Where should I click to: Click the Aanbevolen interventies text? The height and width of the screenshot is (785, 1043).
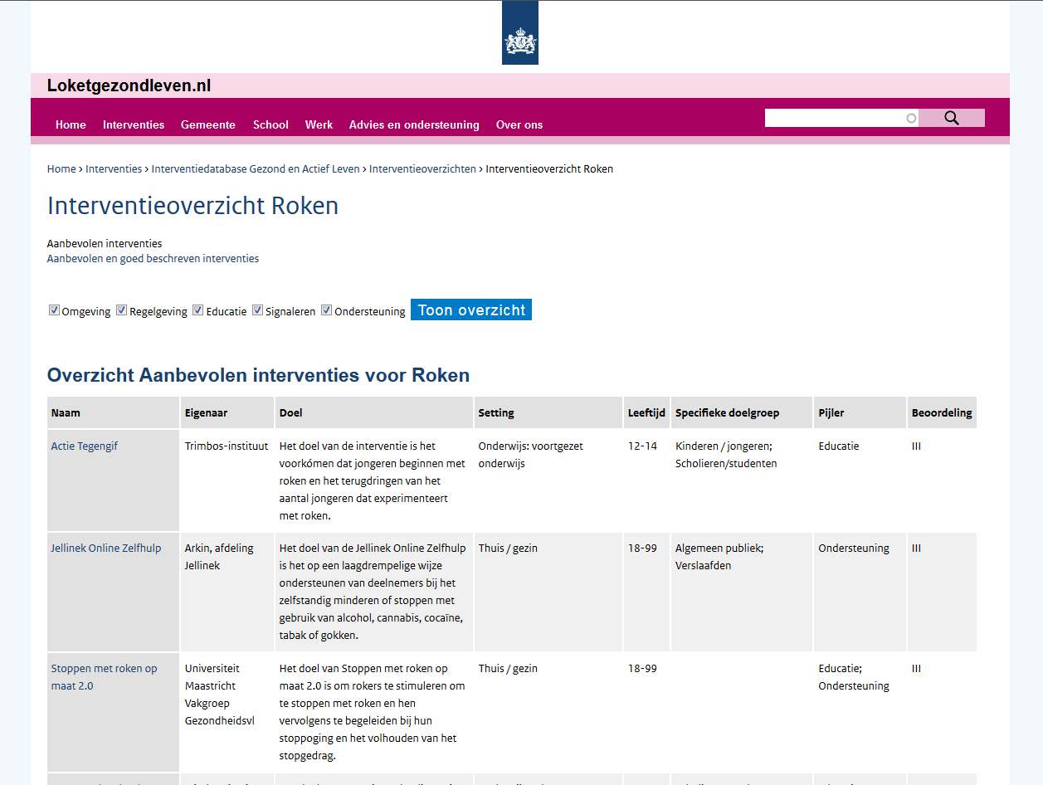point(105,244)
